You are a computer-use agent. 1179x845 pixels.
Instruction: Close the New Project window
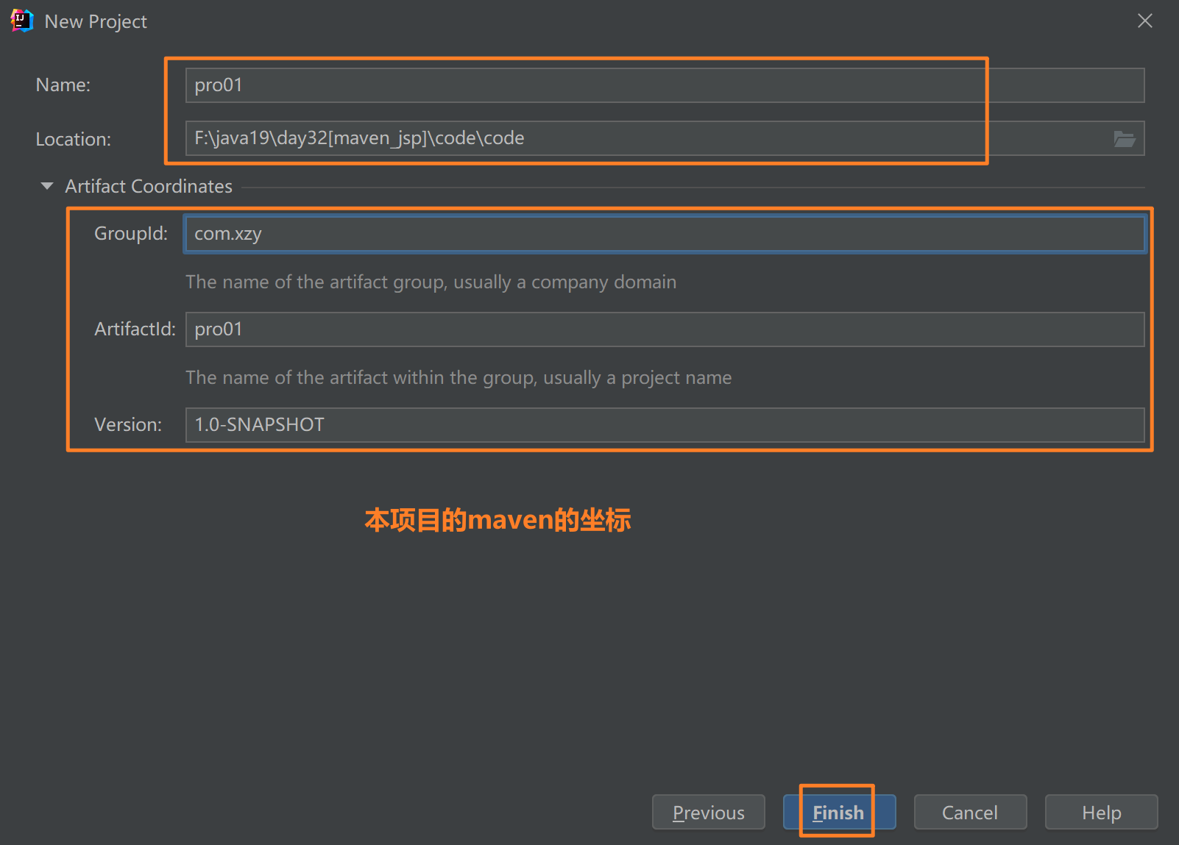[x=1145, y=21]
